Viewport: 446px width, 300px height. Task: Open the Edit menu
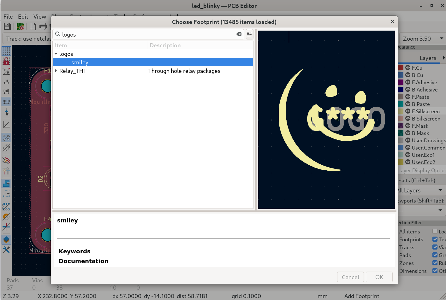[23, 17]
